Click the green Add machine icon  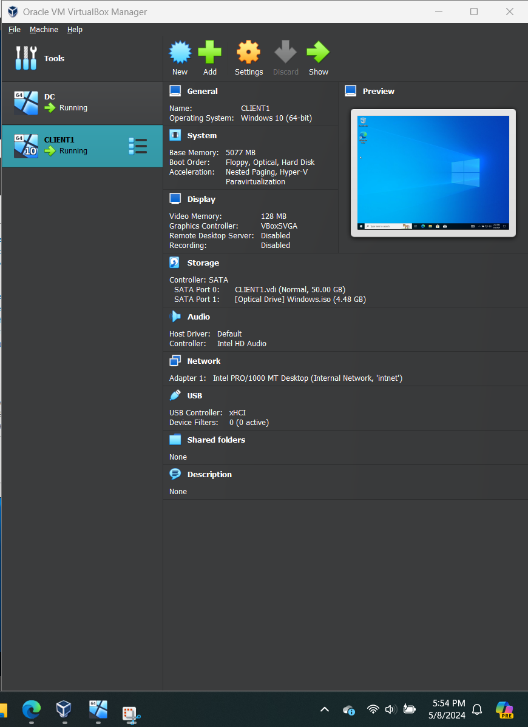coord(210,52)
